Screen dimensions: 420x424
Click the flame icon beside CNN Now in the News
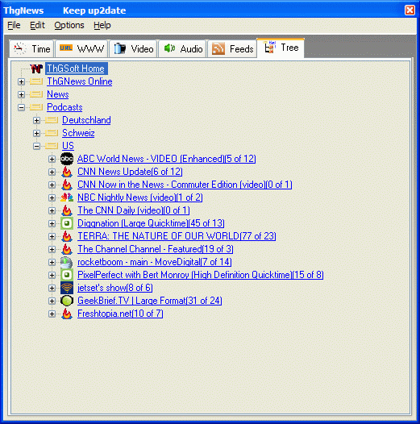(67, 185)
